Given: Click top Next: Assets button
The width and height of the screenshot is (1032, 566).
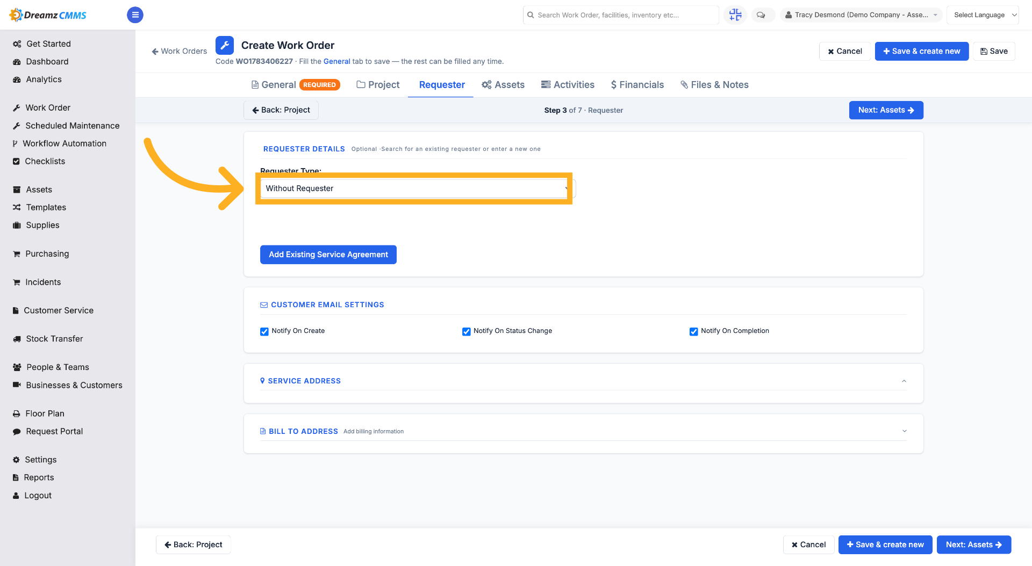Looking at the screenshot, I should [886, 110].
